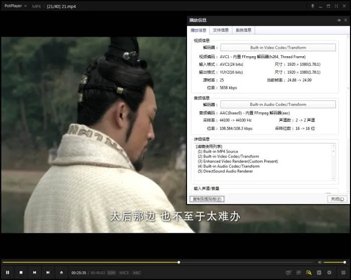This screenshot has height=280, width=351.
Task: Switch to the 播放信息 tab
Action: tap(199, 30)
